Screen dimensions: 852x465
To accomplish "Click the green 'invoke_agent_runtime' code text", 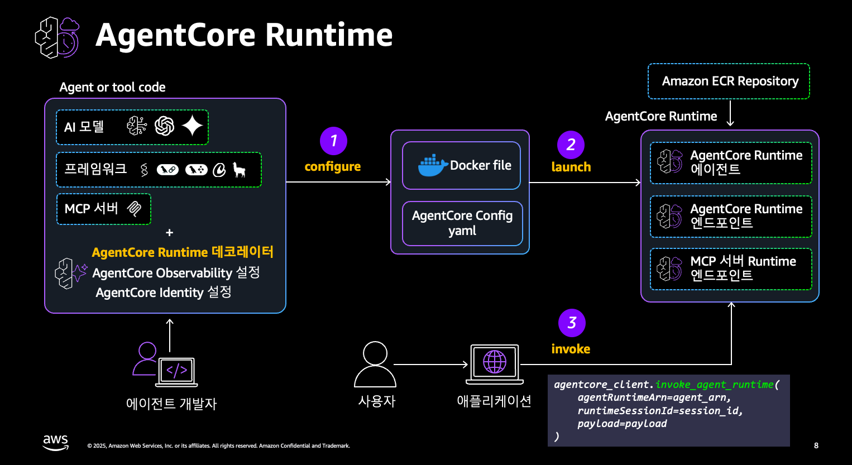I will pos(715,384).
